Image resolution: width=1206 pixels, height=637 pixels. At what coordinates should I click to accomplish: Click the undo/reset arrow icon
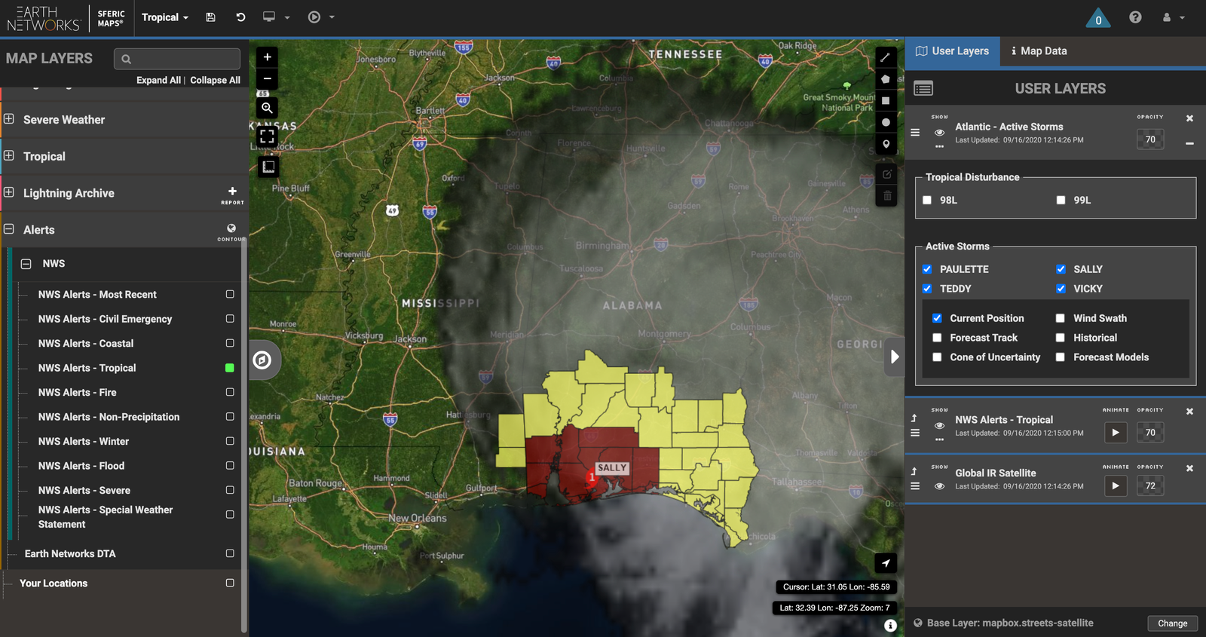(240, 17)
